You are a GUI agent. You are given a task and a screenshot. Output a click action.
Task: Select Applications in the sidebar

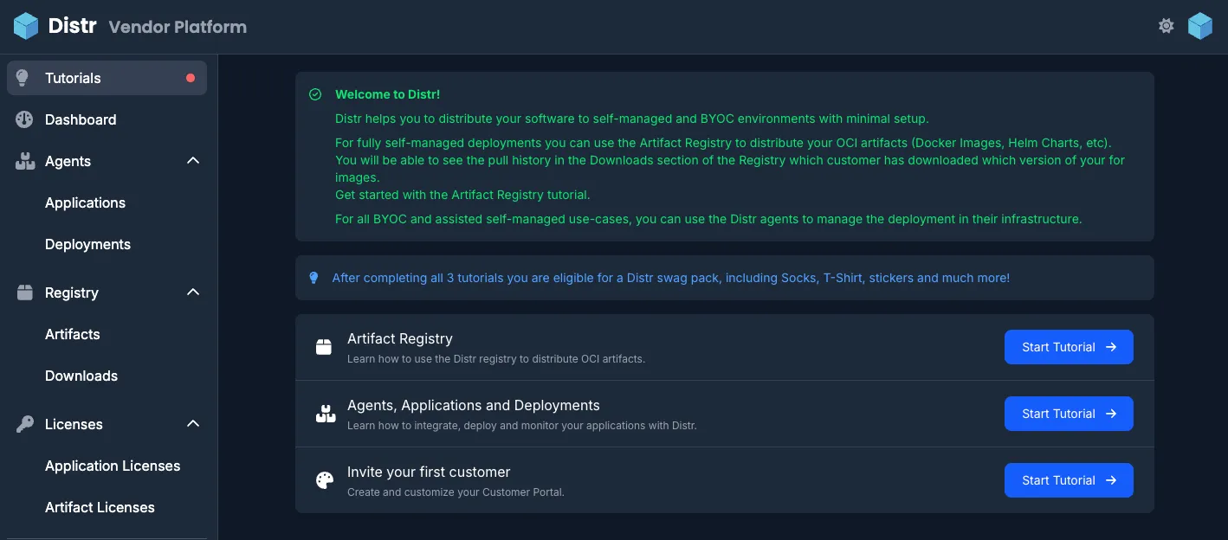tap(85, 202)
